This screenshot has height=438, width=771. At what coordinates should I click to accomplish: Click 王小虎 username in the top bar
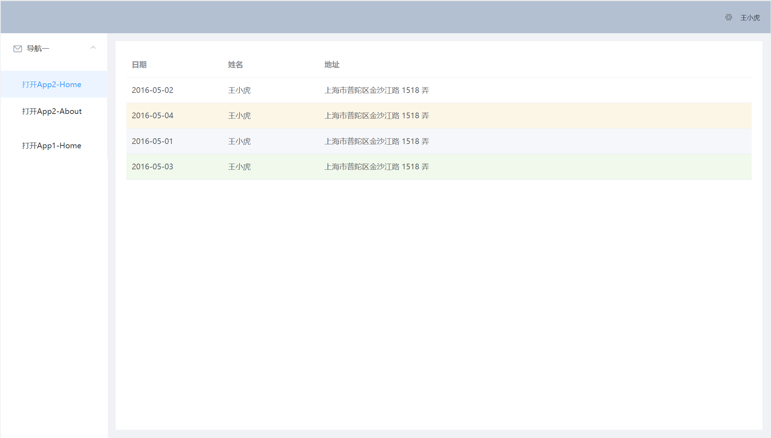point(750,17)
